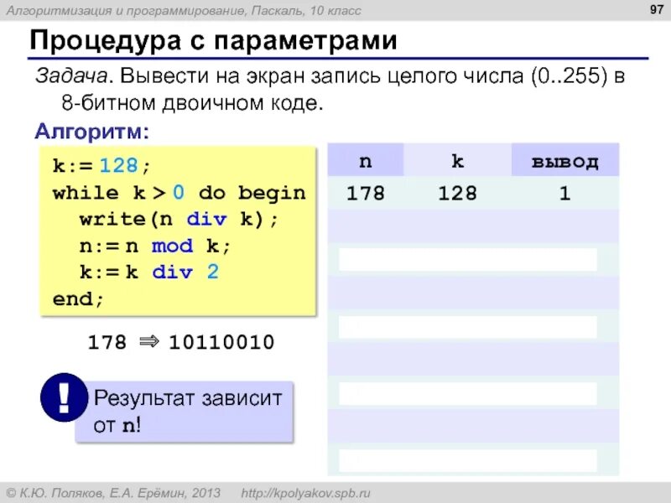Open the kpolyakov.spb.ru link in footer

pos(305,493)
